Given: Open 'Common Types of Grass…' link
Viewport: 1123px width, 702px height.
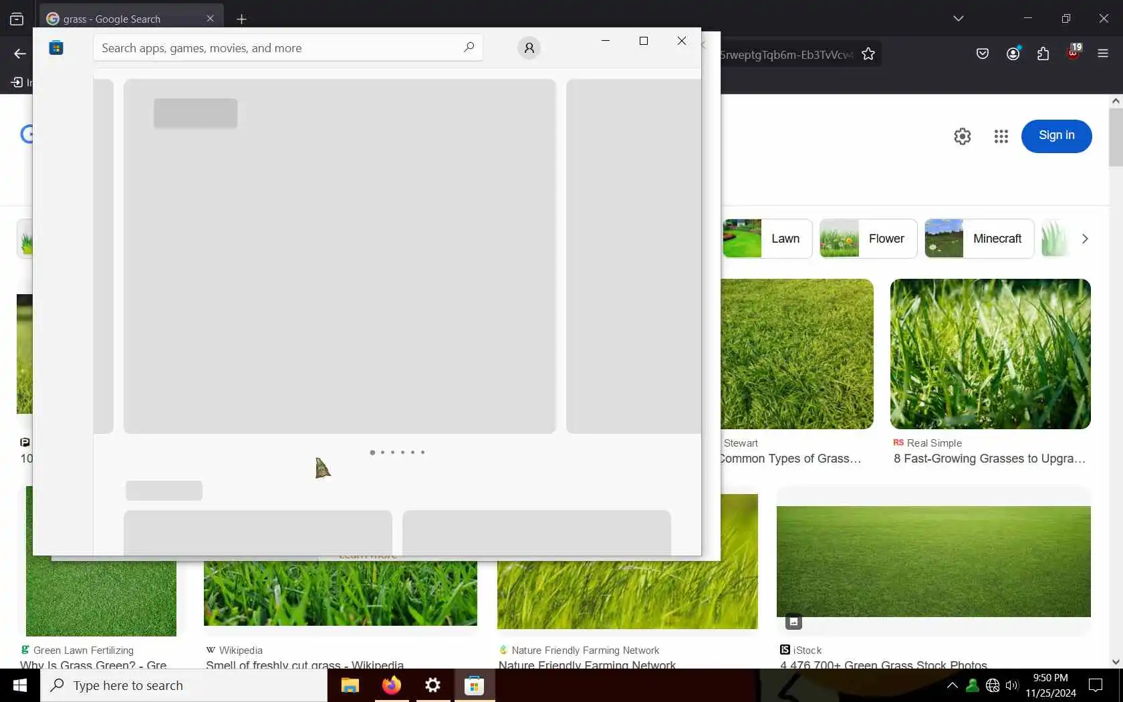Looking at the screenshot, I should click(791, 459).
